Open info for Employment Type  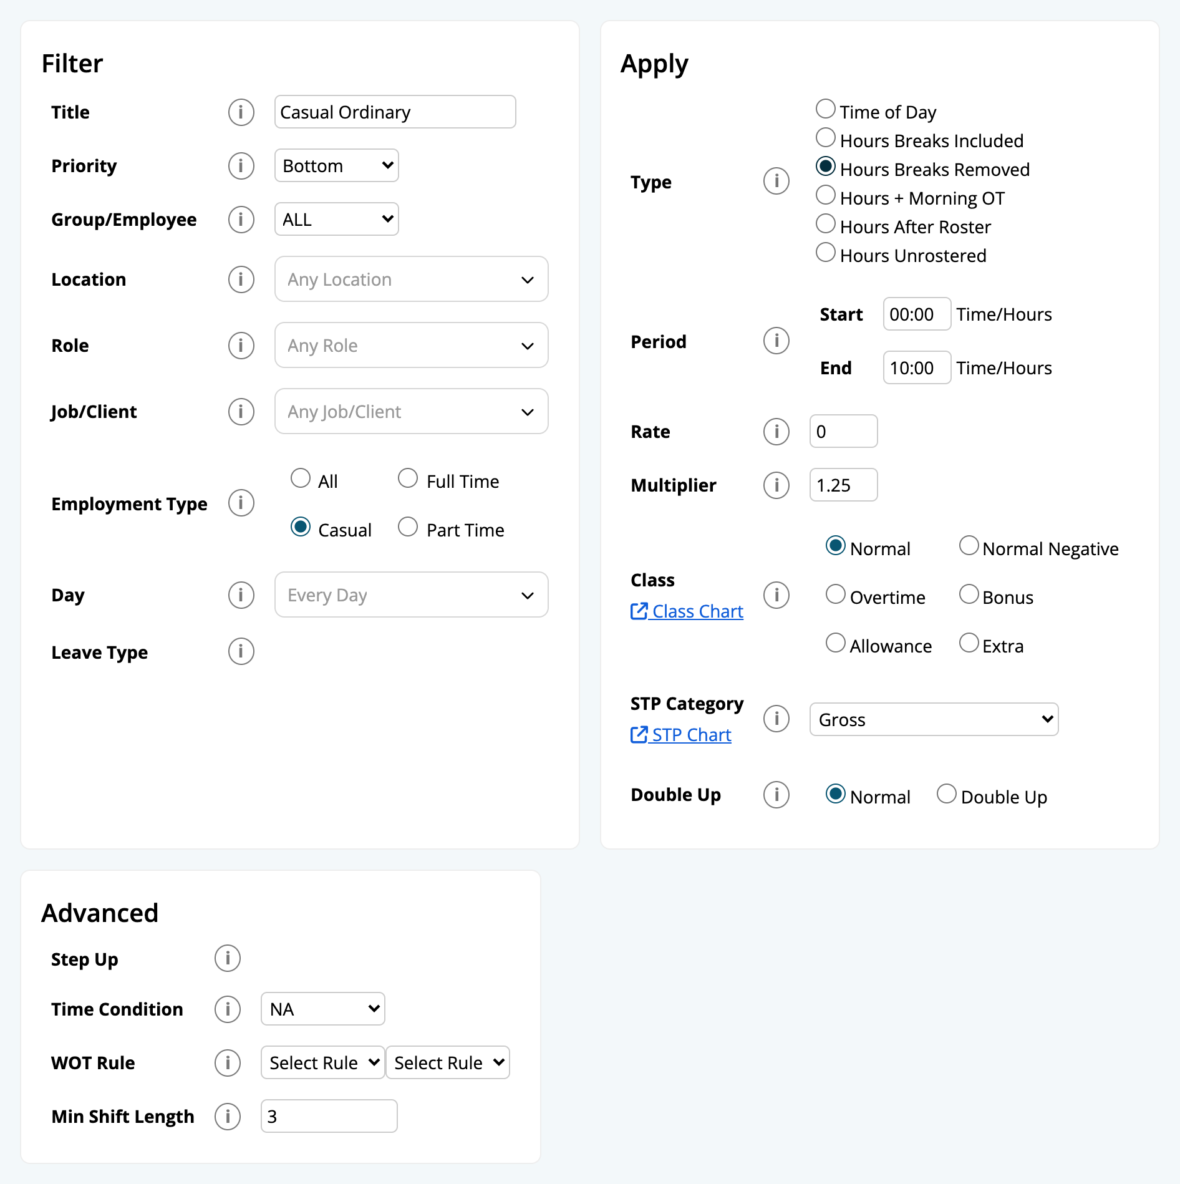[x=241, y=503]
